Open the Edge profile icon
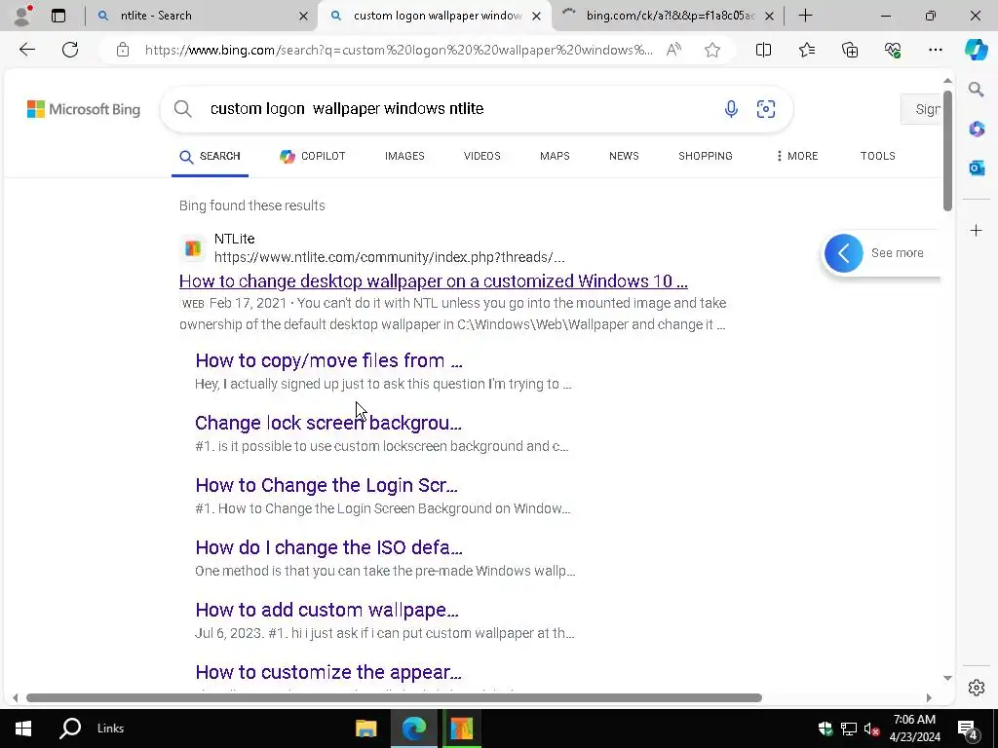This screenshot has width=998, height=748. pyautogui.click(x=23, y=16)
